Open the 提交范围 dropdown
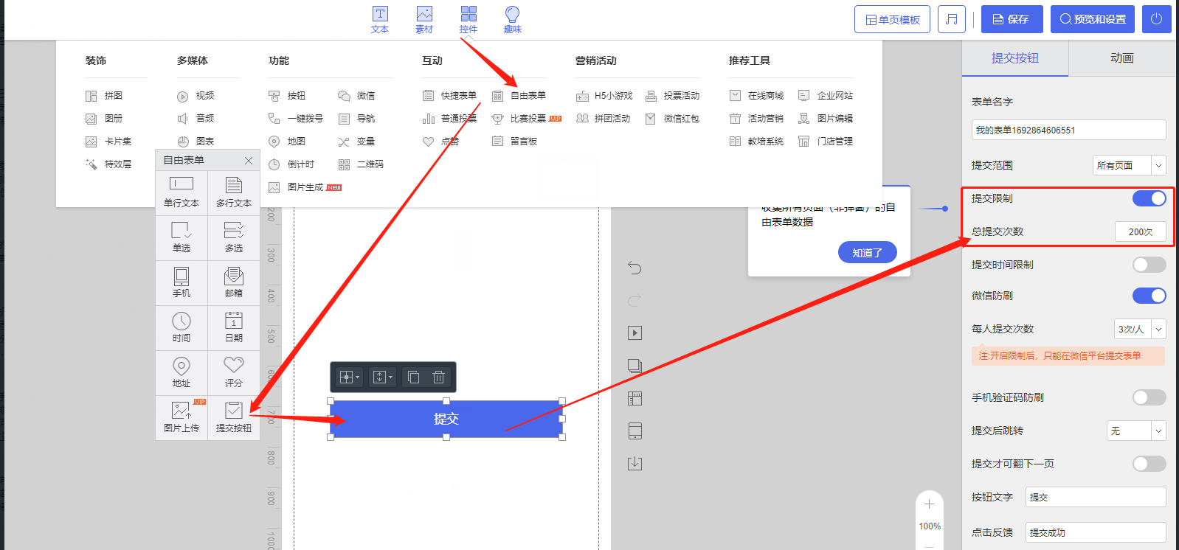 pos(1129,165)
